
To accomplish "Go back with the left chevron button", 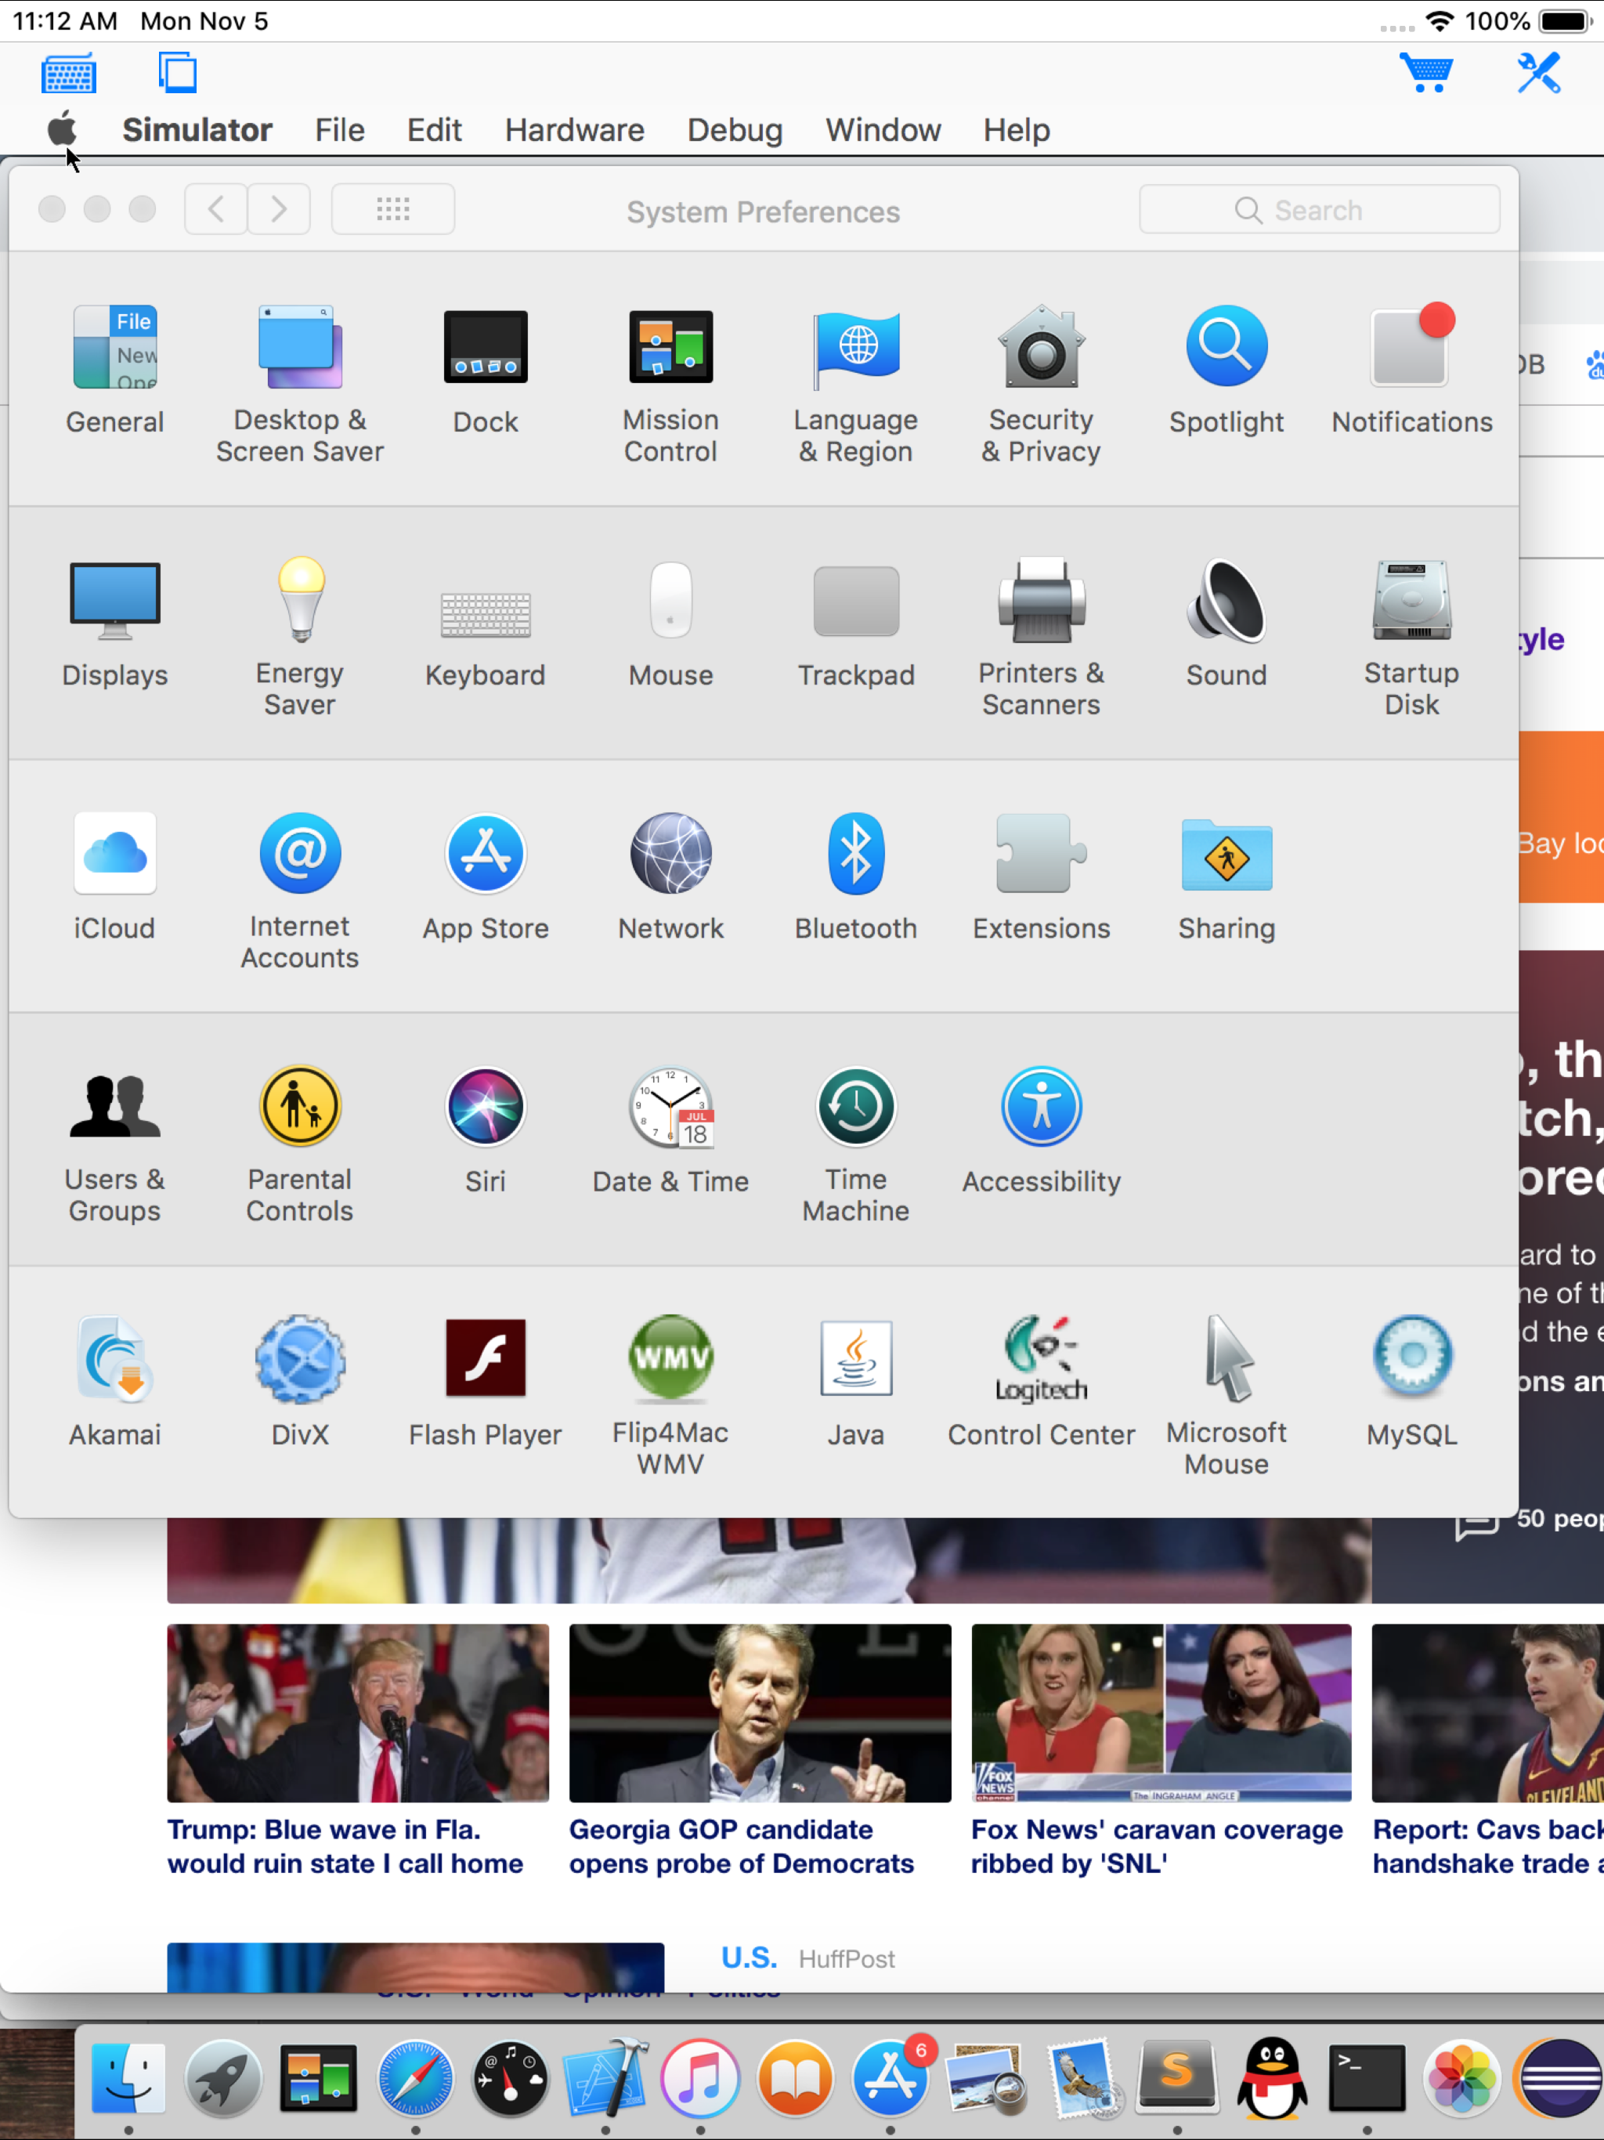I will pos(217,210).
